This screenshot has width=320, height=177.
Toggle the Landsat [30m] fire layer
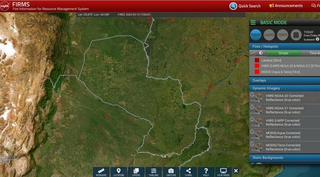pos(257,60)
